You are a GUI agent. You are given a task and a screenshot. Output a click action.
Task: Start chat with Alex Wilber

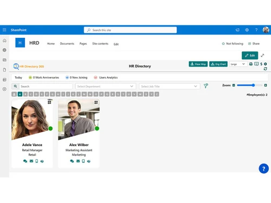pyautogui.click(x=72, y=161)
